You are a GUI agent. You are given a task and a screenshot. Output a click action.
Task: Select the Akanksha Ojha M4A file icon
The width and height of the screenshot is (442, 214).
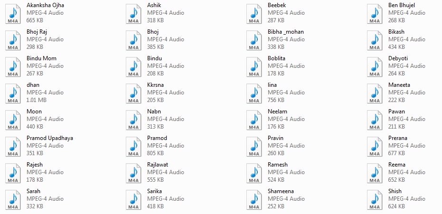[x=13, y=14]
